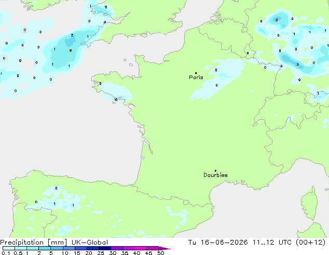
Task: Select the 10 to 15 mm legend swatch
Action: coord(68,248)
